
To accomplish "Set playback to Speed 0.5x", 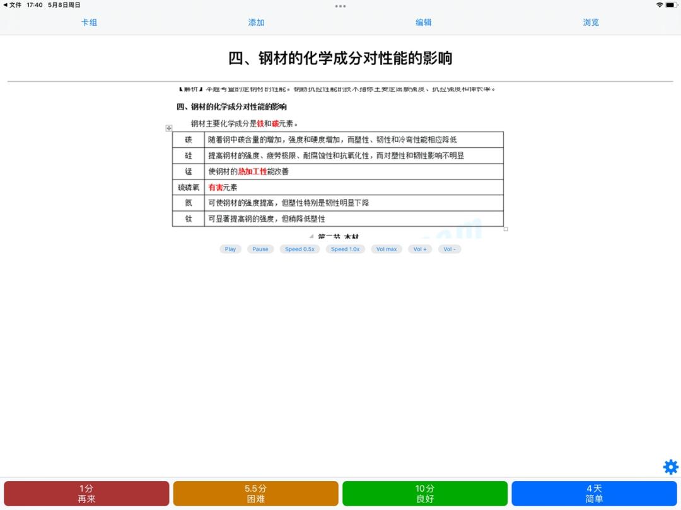I will (x=300, y=249).
